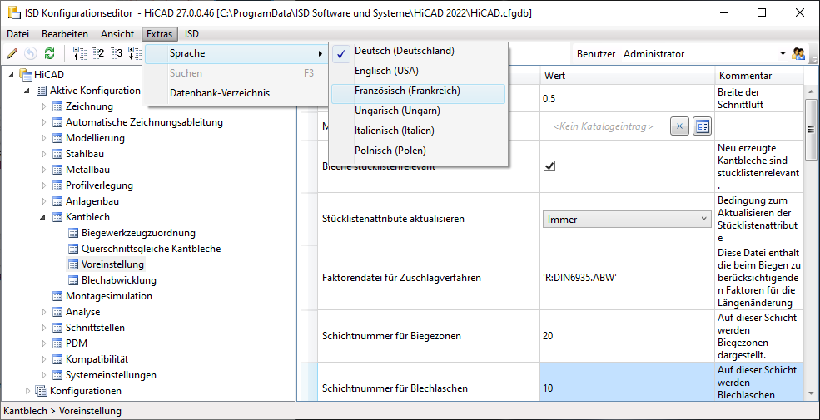Click the Montagesimulation table icon
The image size is (820, 420).
(57, 296)
